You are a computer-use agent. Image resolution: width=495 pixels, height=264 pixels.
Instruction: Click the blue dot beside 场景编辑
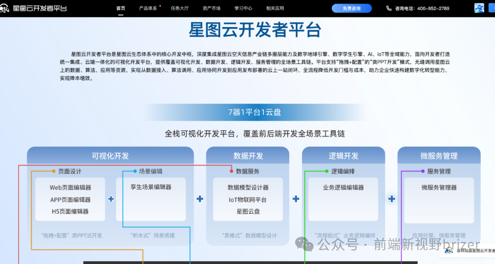(x=135, y=171)
